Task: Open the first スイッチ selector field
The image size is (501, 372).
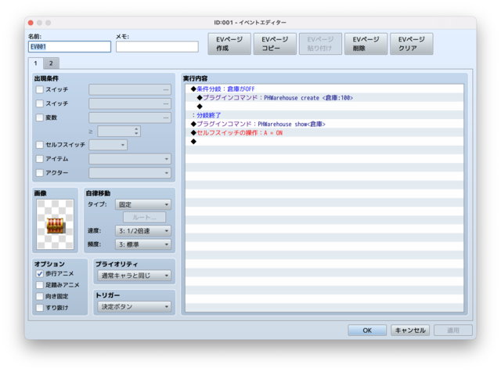Action: [x=130, y=90]
